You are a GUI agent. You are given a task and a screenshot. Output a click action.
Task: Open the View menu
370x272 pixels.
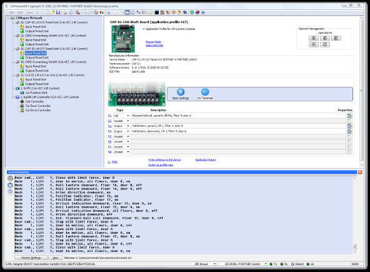point(30,13)
